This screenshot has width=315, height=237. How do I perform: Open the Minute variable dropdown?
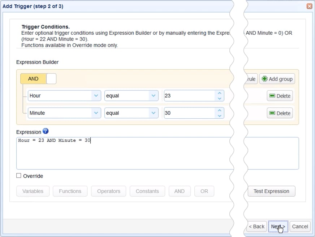click(95, 113)
